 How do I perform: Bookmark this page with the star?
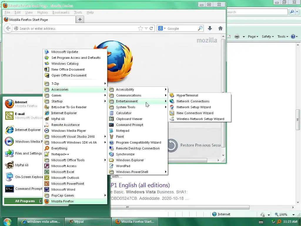point(141,29)
